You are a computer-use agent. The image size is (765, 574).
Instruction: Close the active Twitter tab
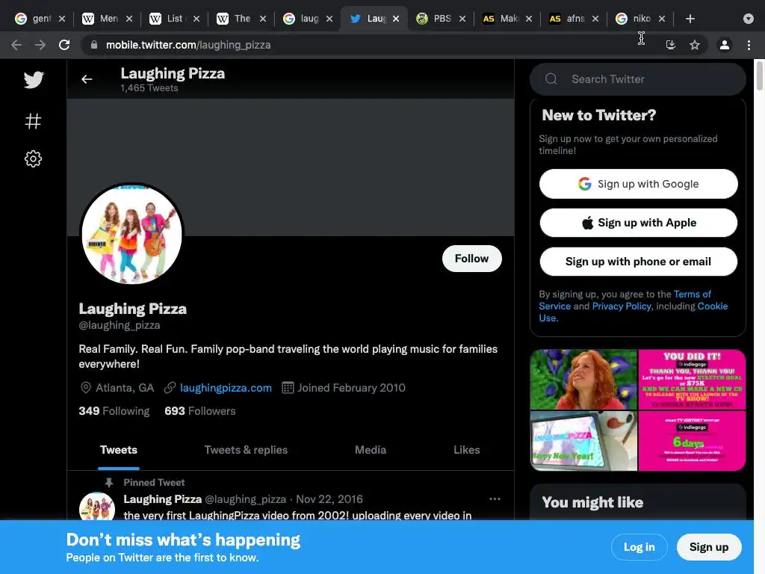(x=396, y=19)
